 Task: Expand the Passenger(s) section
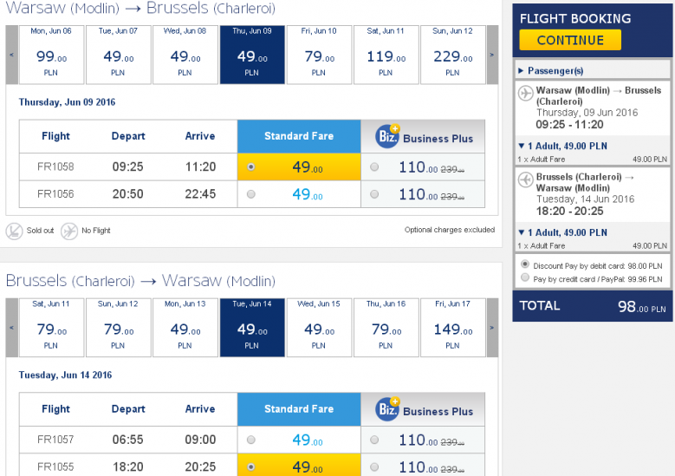pos(551,70)
